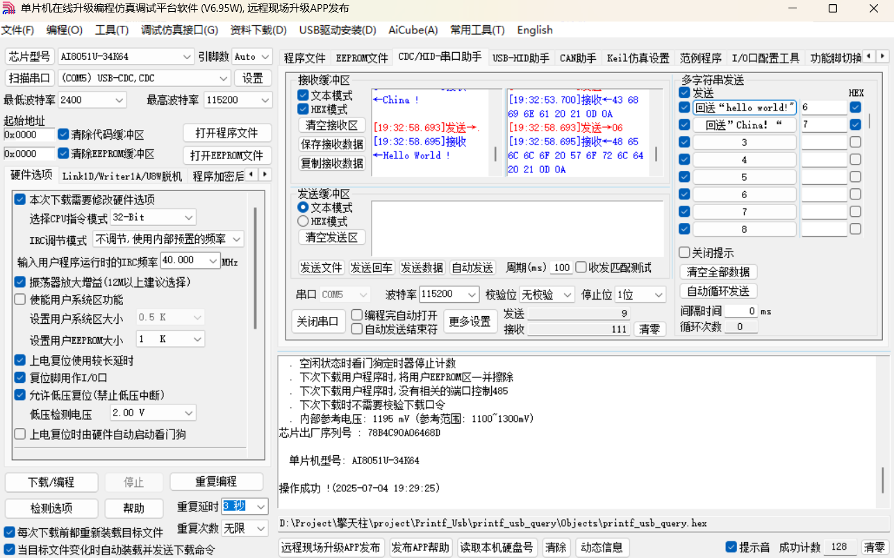Click left arrow beside 程序加密后 tab
The image size is (894, 558).
252,174
